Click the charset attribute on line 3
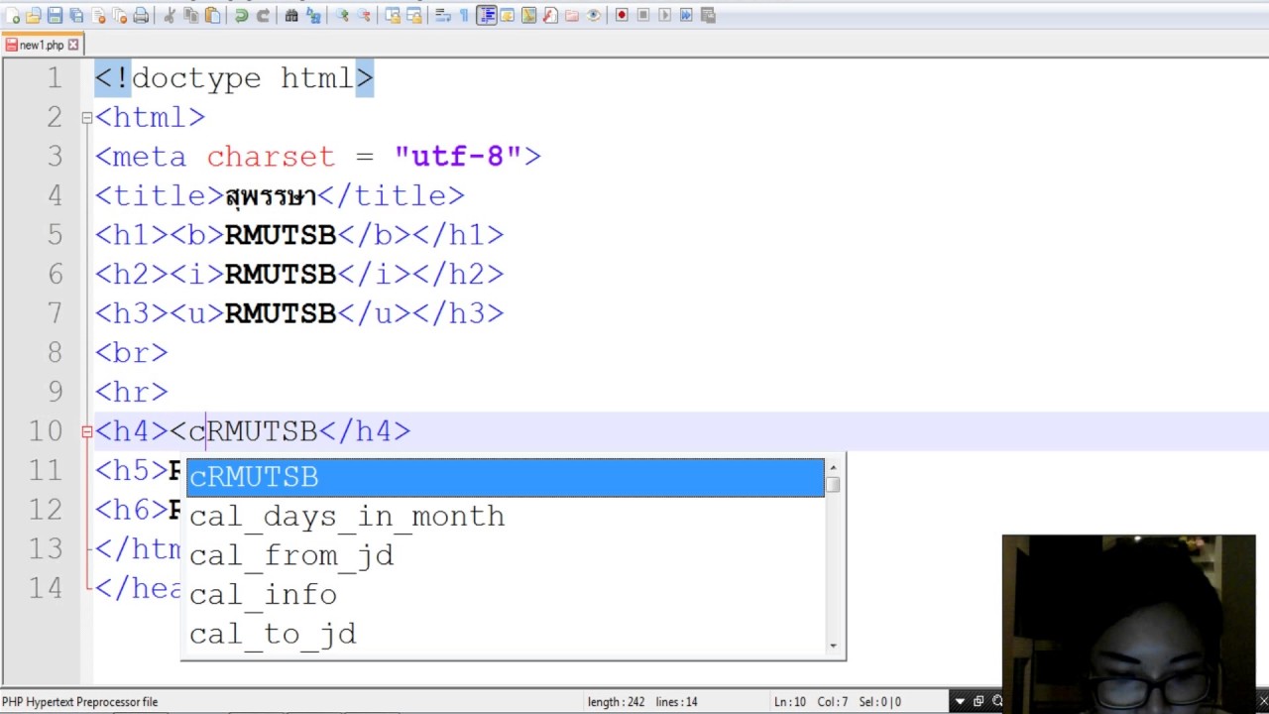The image size is (1269, 714). click(x=271, y=157)
